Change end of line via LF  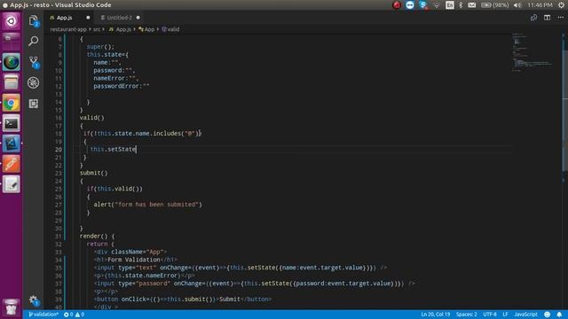coord(505,315)
